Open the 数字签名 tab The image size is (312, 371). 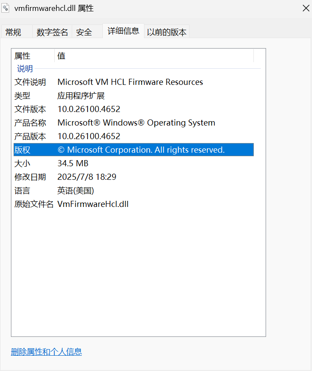(52, 32)
